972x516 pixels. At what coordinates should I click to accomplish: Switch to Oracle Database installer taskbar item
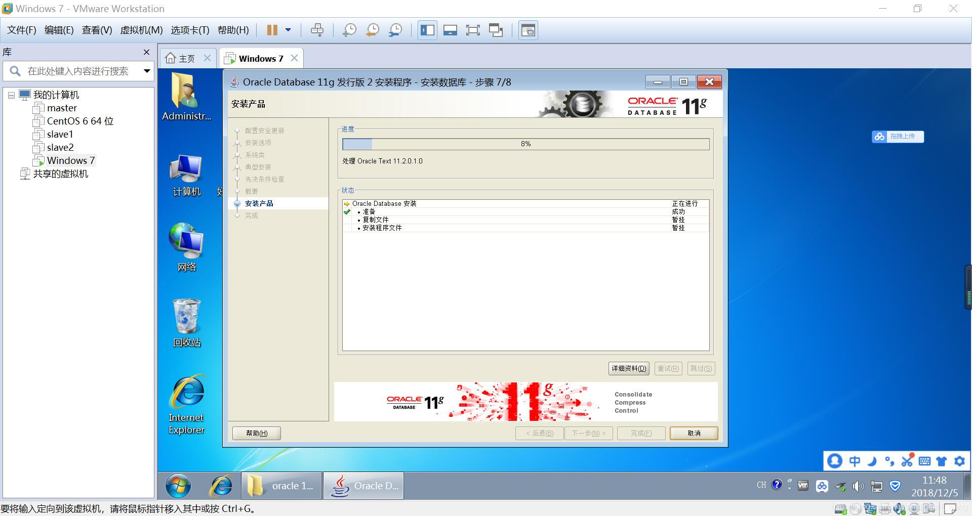point(363,486)
